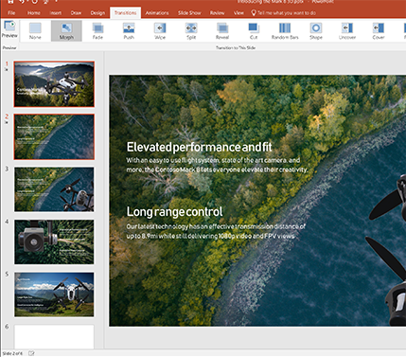Open the Home tab

[34, 13]
